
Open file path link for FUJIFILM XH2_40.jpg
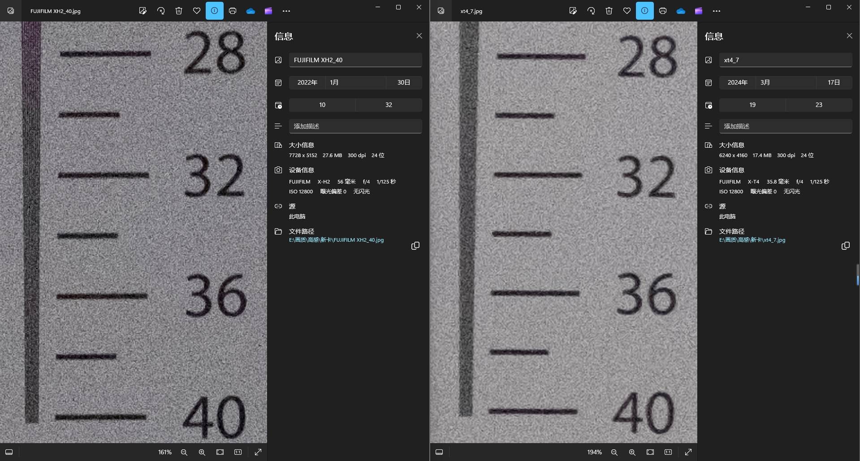[336, 240]
